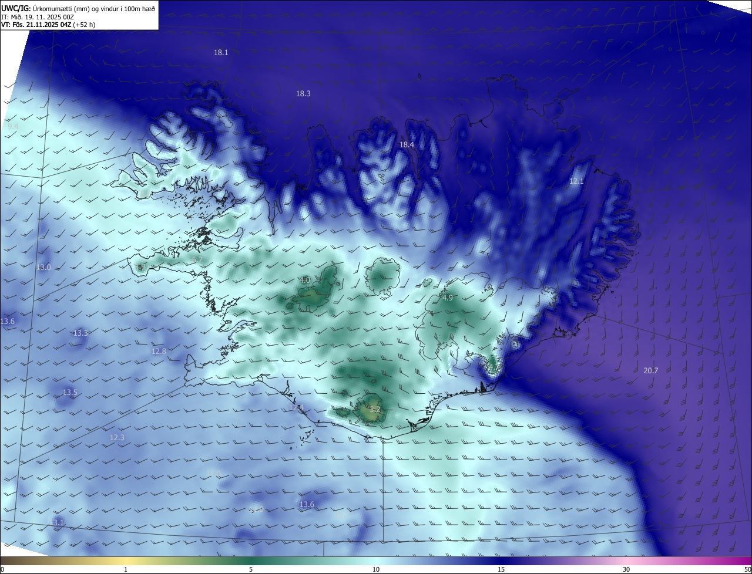Click the 18.3 value label
The image size is (752, 574).
coord(303,94)
